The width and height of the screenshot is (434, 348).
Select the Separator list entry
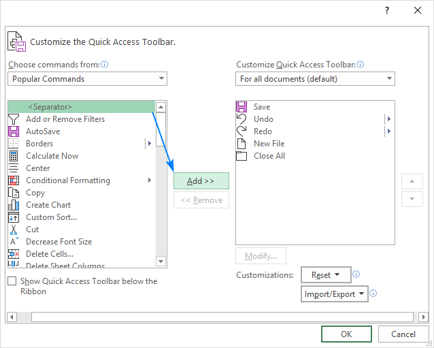(82, 107)
